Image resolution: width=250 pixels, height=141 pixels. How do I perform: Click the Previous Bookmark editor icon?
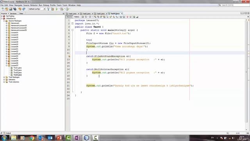point(111,17)
